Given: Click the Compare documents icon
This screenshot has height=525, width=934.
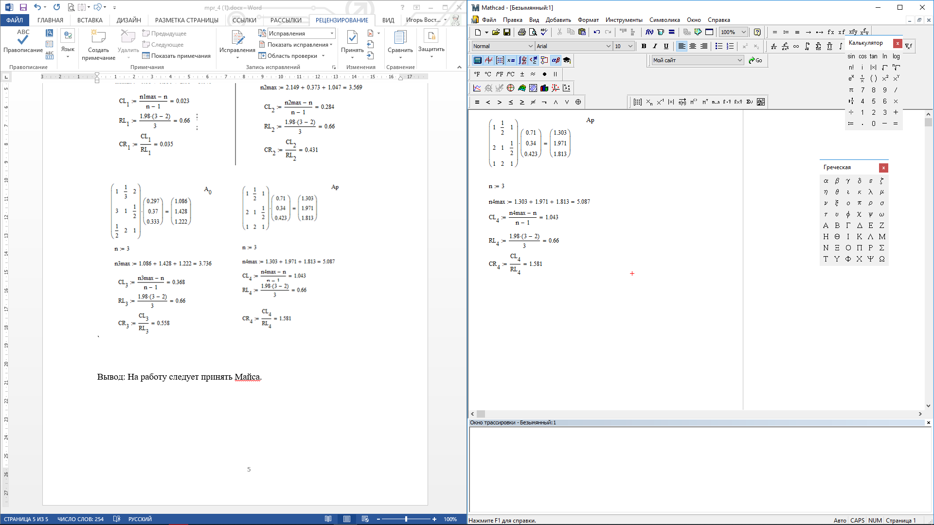Looking at the screenshot, I should [400, 37].
